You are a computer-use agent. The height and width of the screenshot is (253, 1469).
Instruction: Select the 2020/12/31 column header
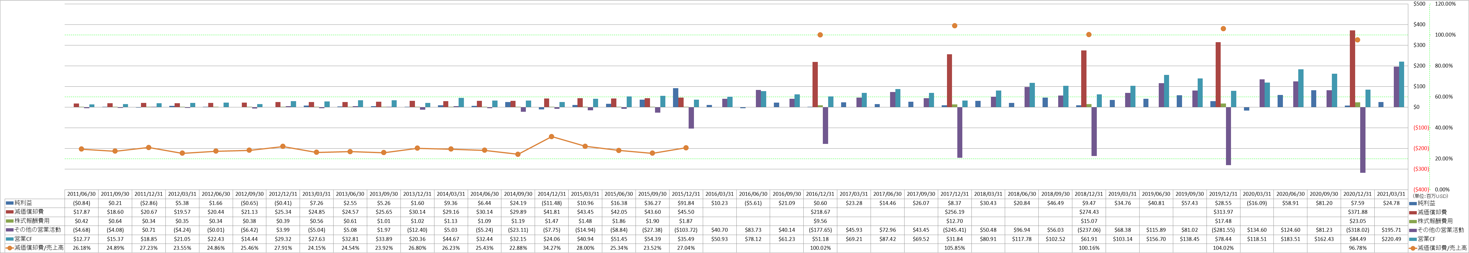(1357, 194)
